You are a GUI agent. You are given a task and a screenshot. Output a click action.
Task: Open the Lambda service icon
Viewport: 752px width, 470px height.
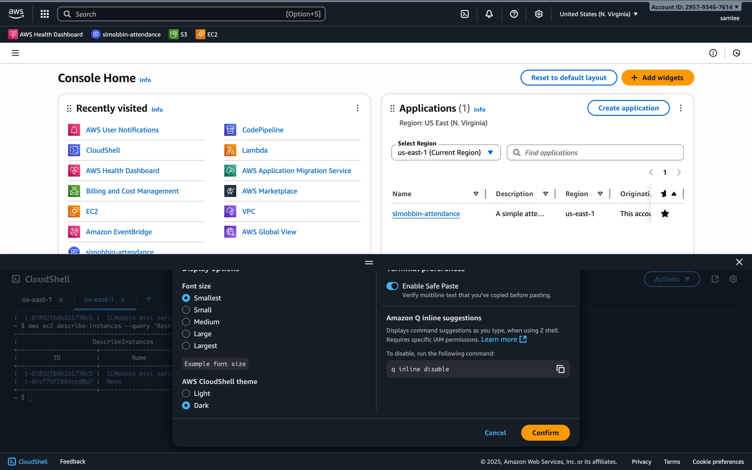pyautogui.click(x=230, y=150)
